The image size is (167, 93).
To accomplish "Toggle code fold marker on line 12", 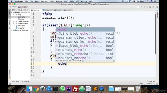I will click(41, 56).
